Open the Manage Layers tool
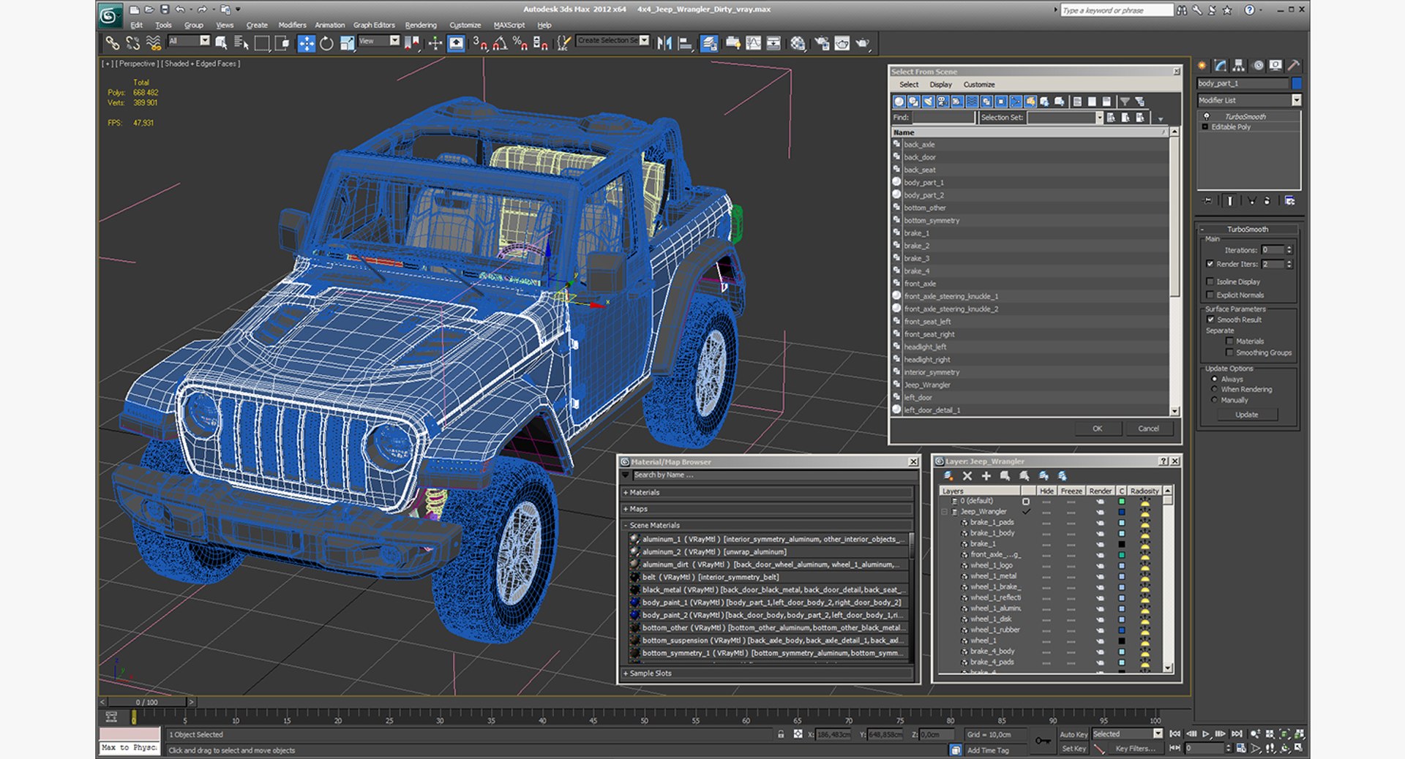1405x759 pixels. coord(709,44)
